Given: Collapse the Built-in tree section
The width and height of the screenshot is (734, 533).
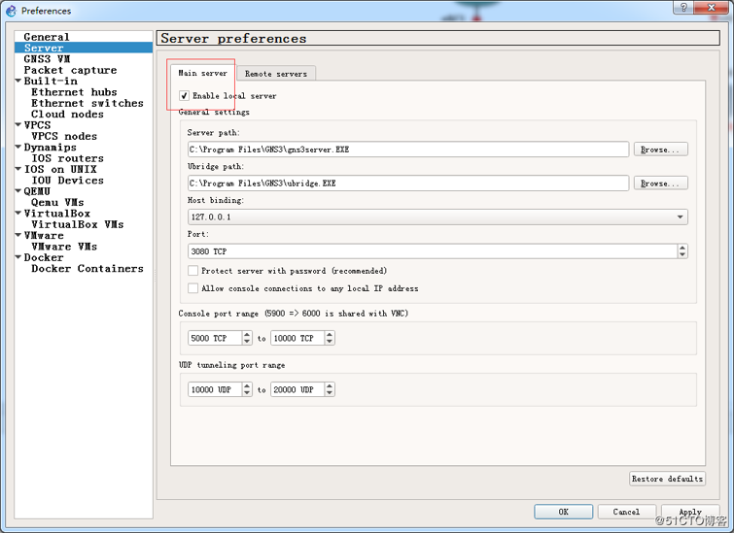Looking at the screenshot, I should [18, 81].
